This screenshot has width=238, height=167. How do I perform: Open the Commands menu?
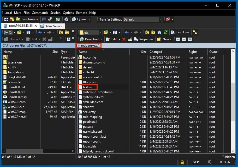point(40,12)
